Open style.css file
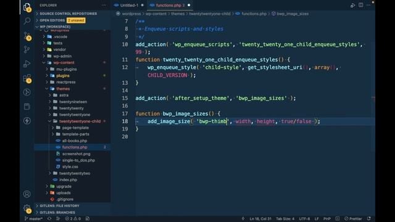 pos(70,166)
